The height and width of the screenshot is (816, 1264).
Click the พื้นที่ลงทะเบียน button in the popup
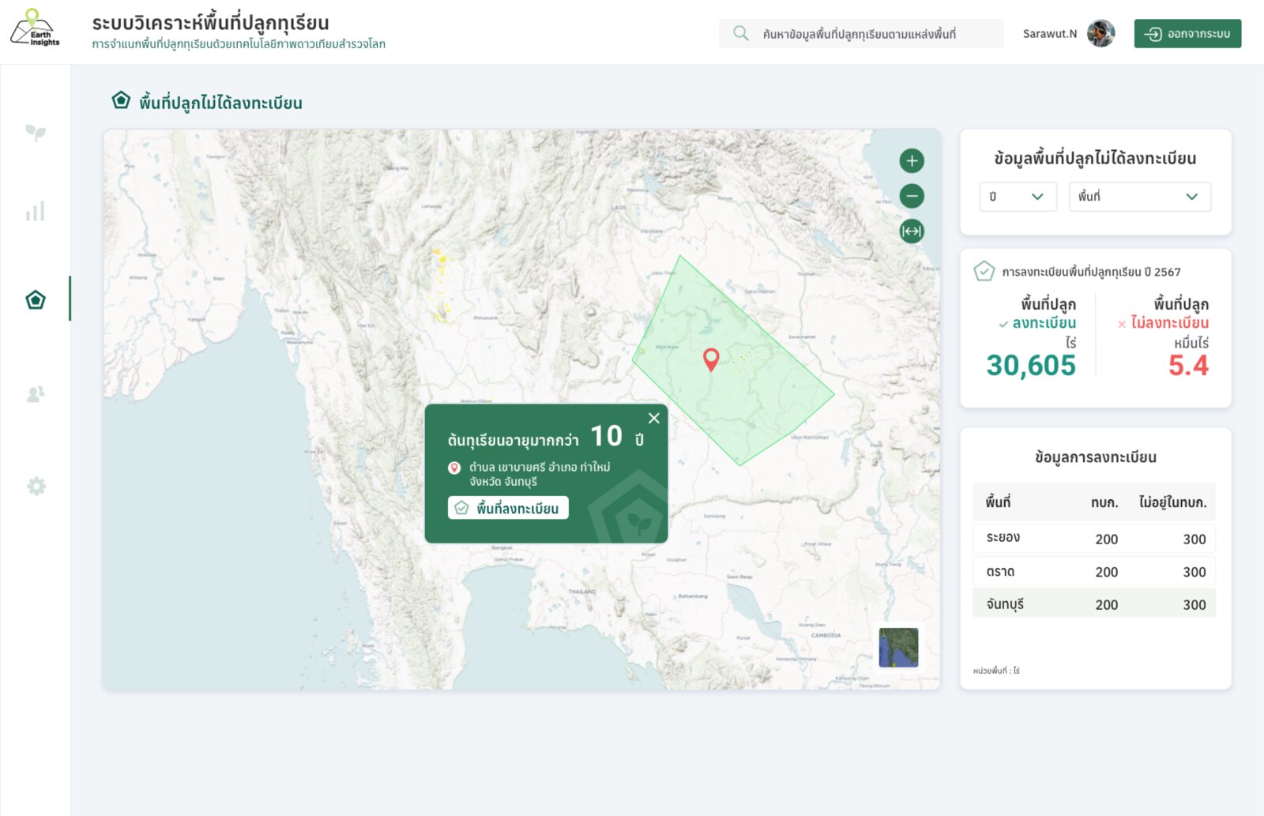pyautogui.click(x=508, y=508)
